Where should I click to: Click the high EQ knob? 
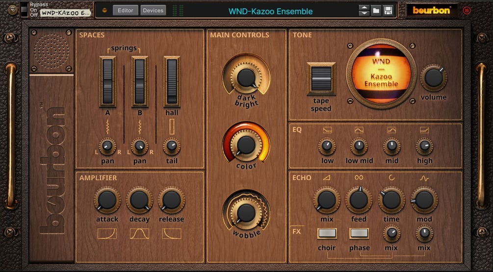424,147
